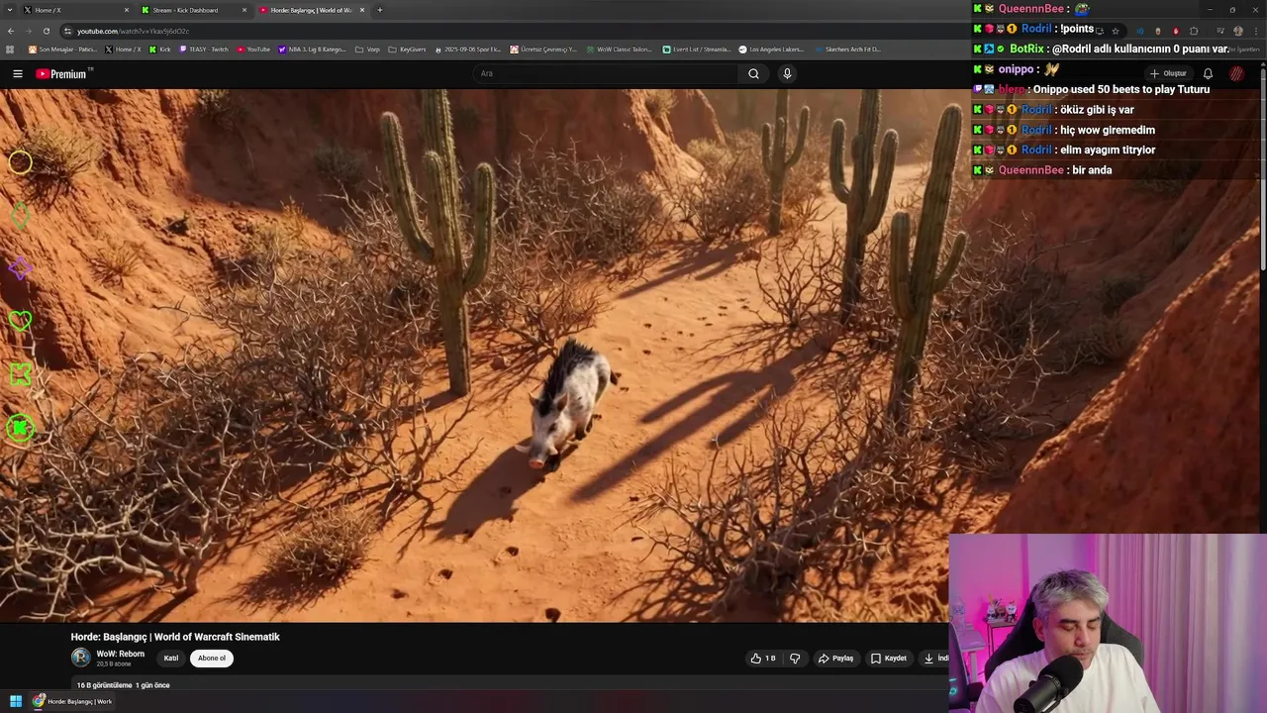Open the YouTube guide hamburger menu
Viewport: 1267px width, 713px height.
(17, 73)
